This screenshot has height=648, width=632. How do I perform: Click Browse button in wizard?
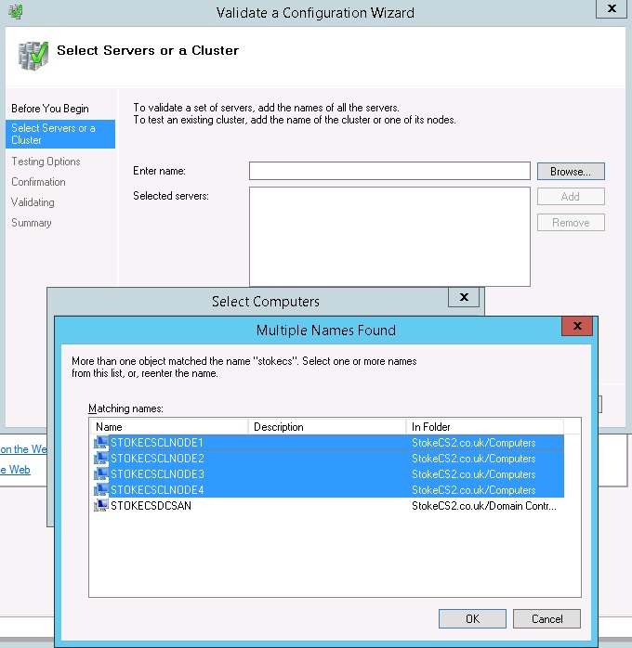[571, 171]
